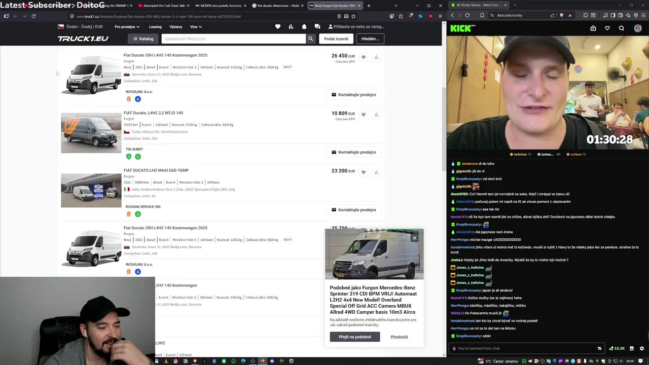Open Kick chat settings gear

pos(642,348)
